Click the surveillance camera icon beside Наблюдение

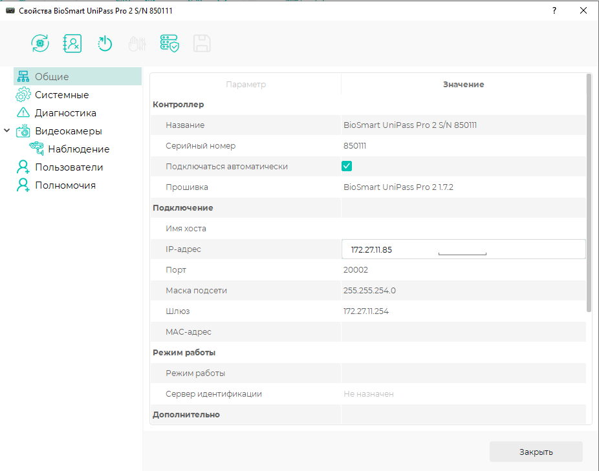point(37,149)
